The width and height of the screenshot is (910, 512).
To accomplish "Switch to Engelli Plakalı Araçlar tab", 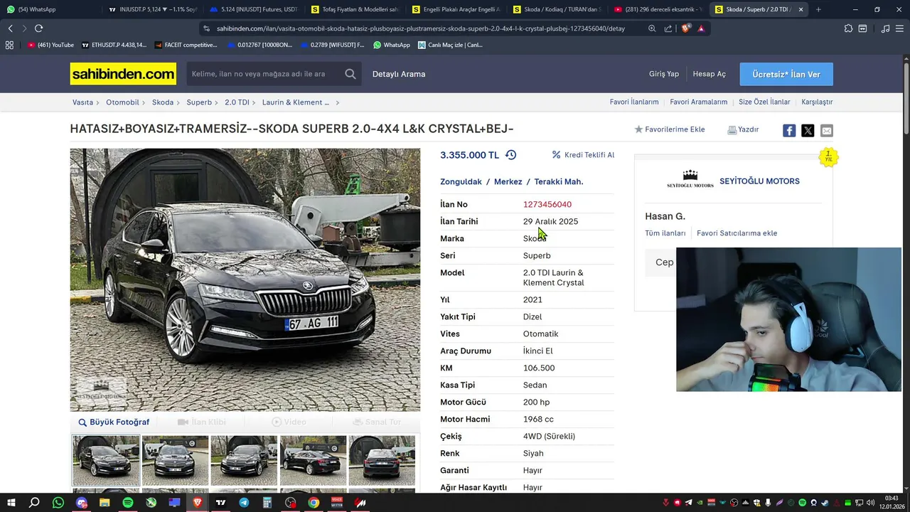I will 456,9.
